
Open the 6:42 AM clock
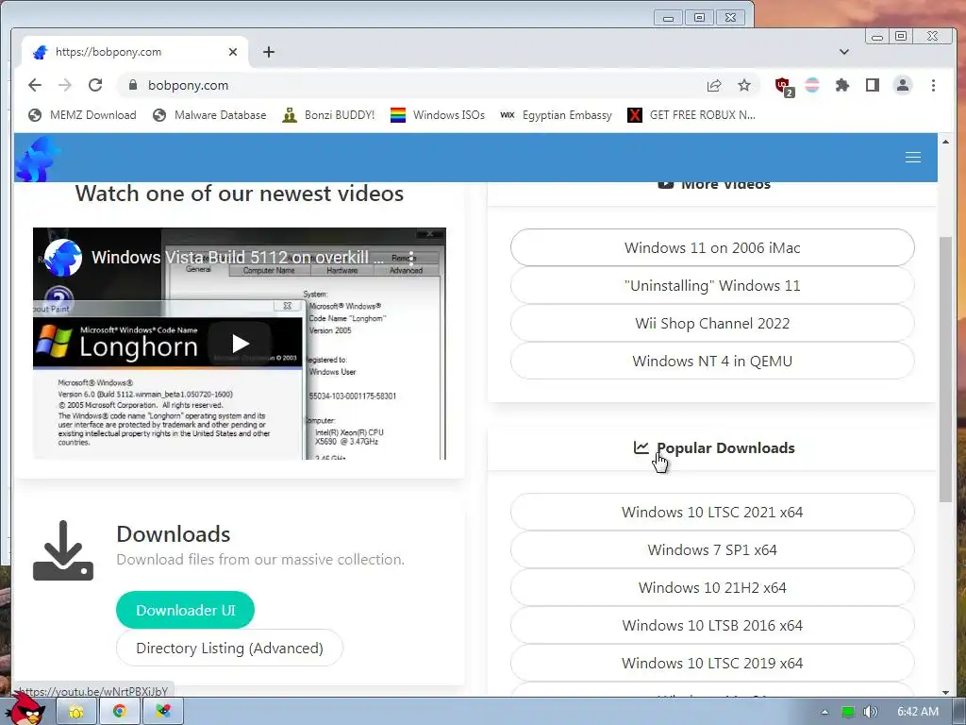[x=918, y=712]
